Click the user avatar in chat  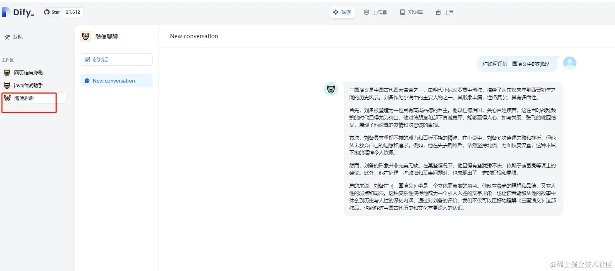[570, 63]
